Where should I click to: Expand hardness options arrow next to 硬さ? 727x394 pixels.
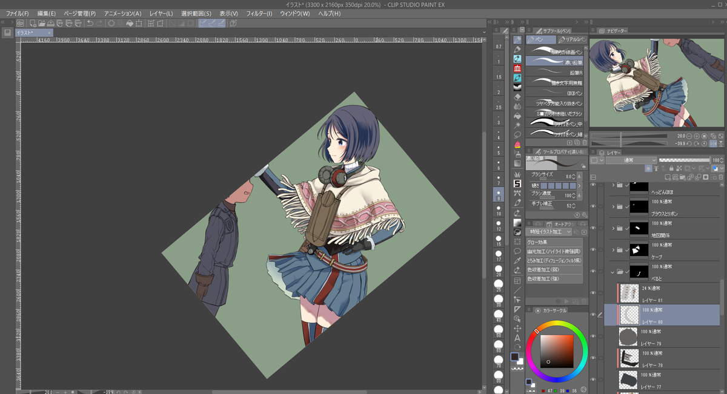coord(579,185)
